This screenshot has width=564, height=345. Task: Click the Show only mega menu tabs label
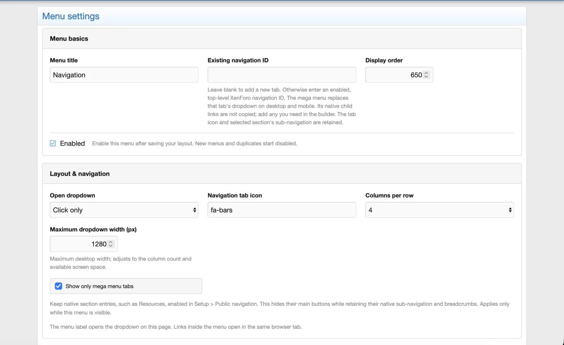tap(100, 286)
